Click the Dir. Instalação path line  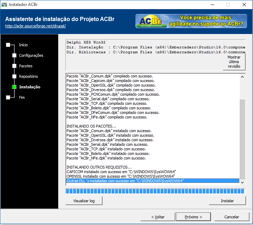[x=156, y=47]
